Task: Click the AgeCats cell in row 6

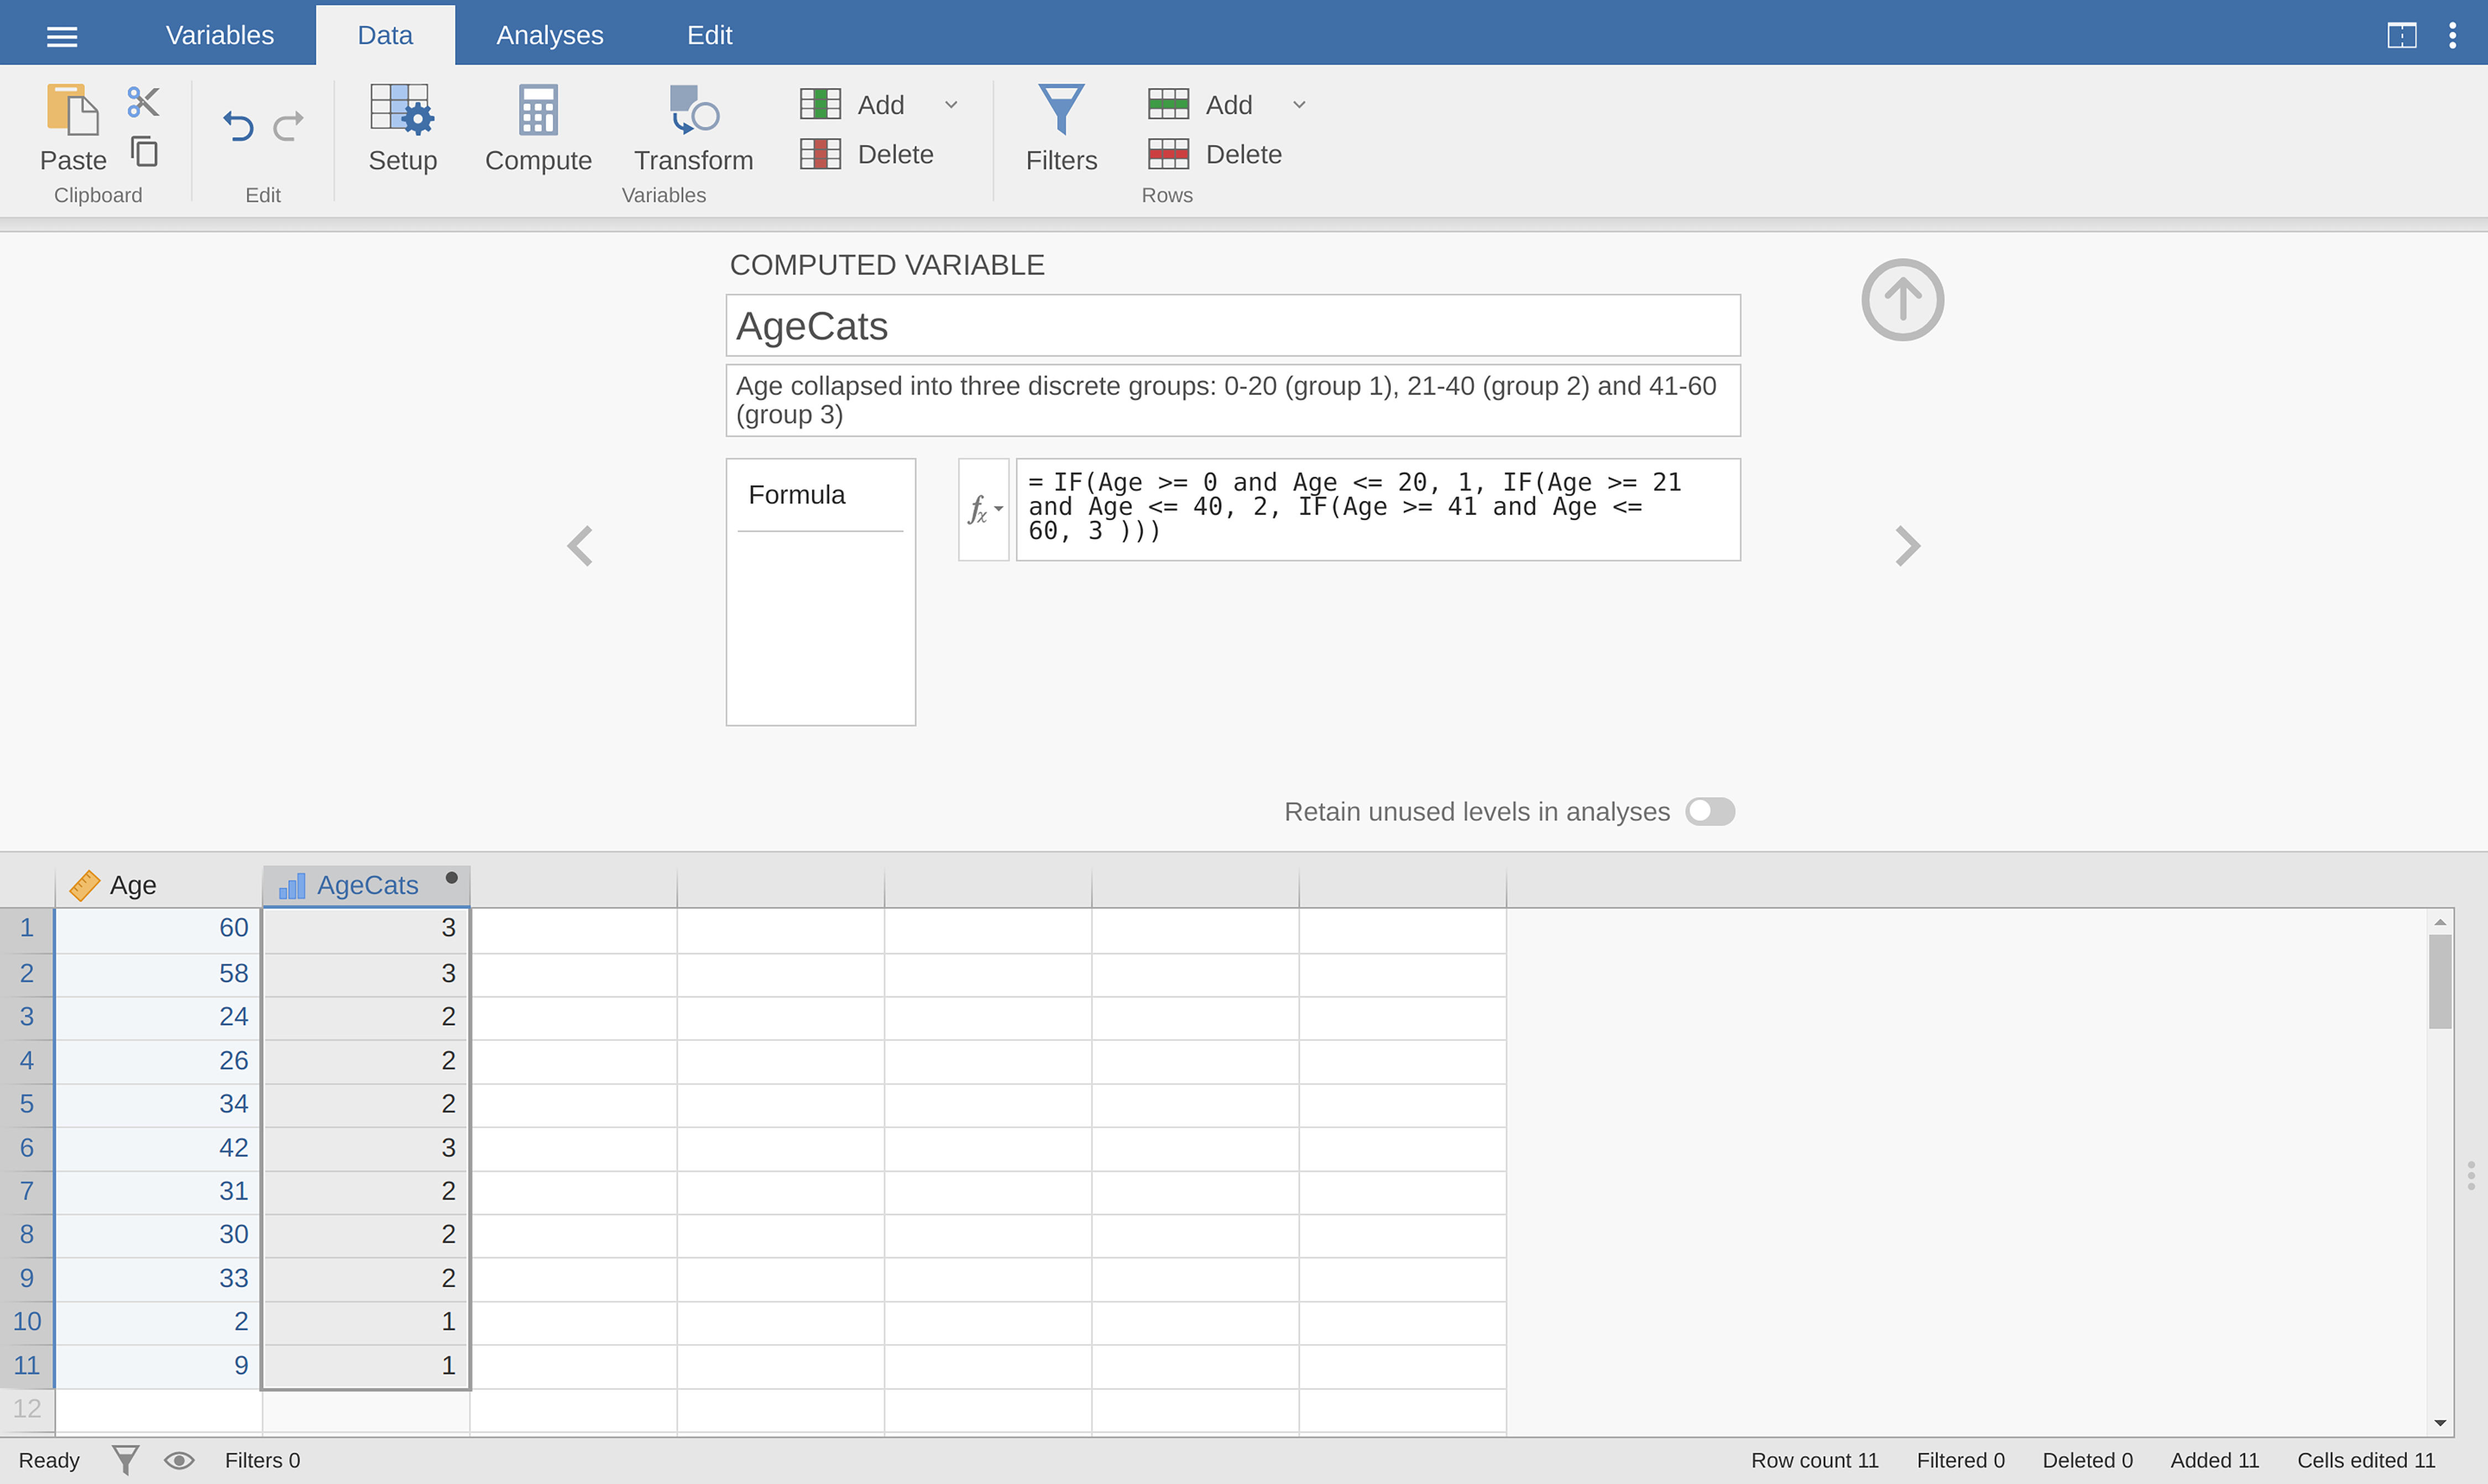Action: click(x=366, y=1148)
